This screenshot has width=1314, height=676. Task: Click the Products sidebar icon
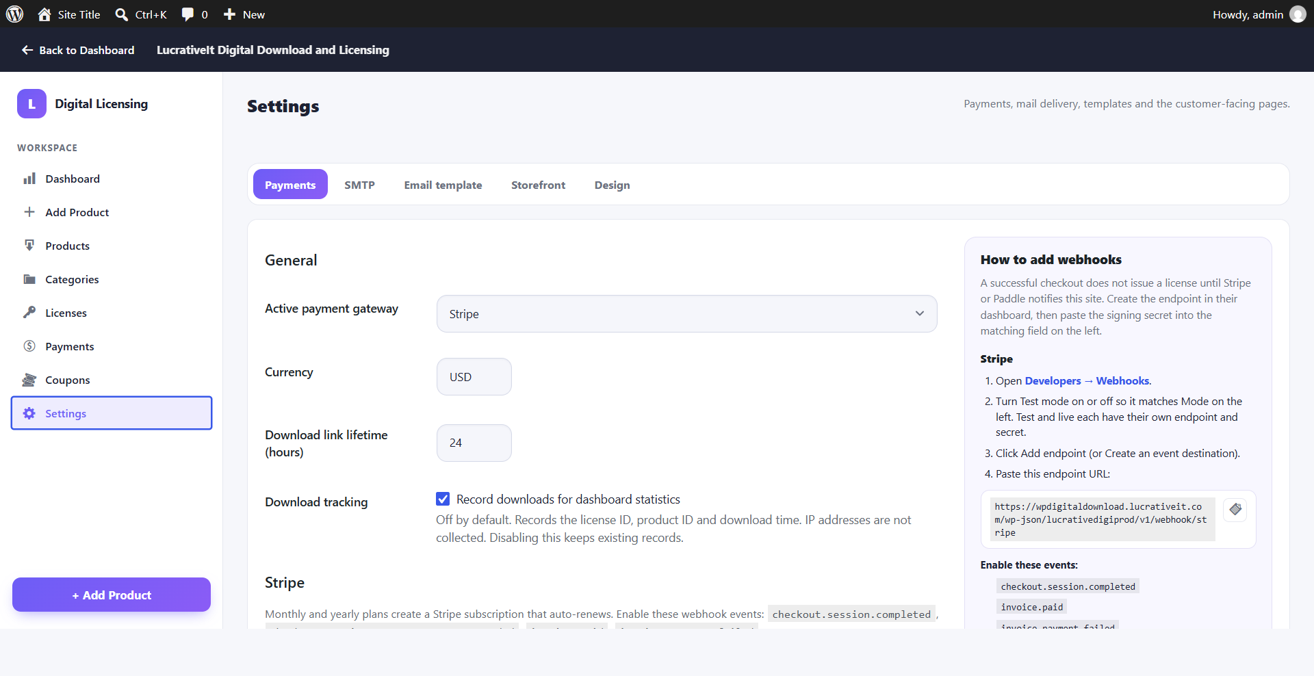pos(29,246)
